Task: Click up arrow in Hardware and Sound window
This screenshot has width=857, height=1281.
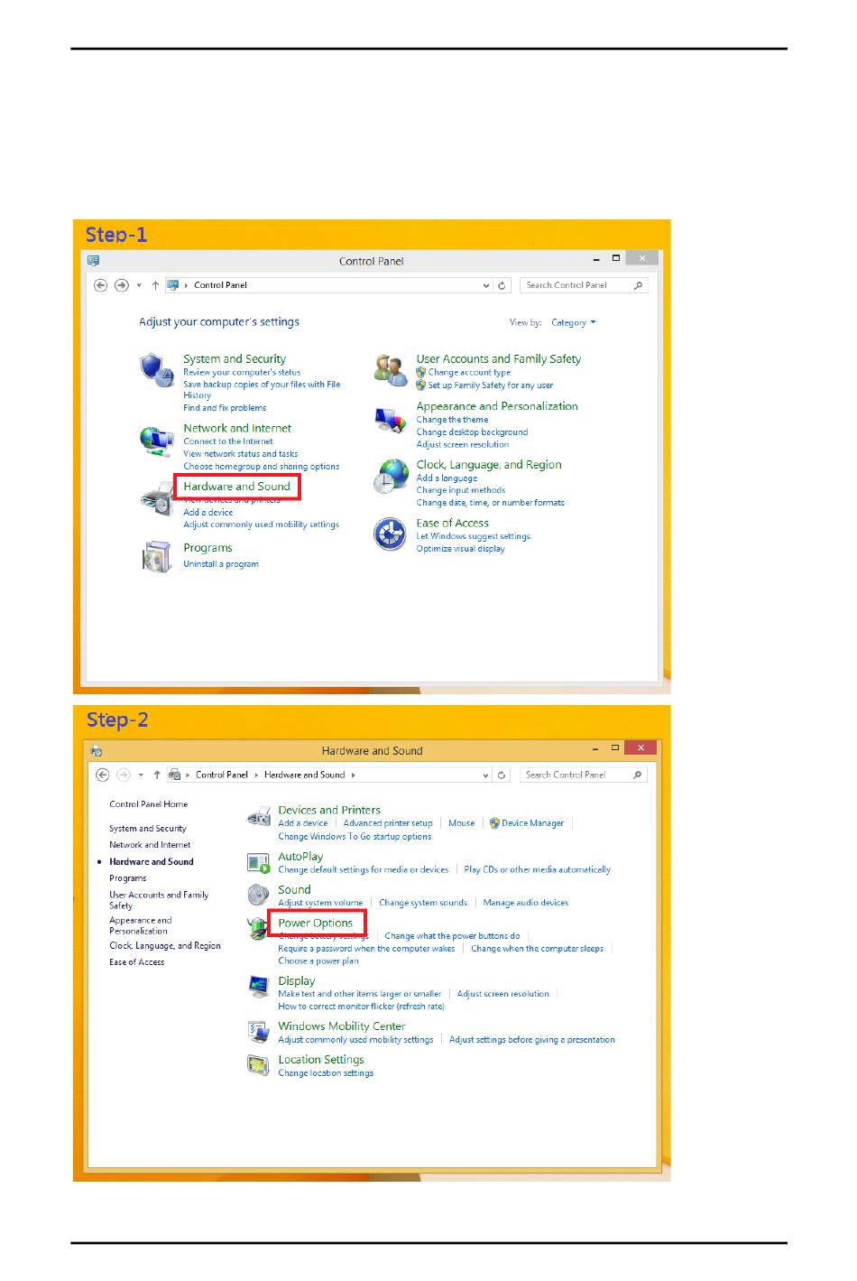Action: [x=157, y=775]
